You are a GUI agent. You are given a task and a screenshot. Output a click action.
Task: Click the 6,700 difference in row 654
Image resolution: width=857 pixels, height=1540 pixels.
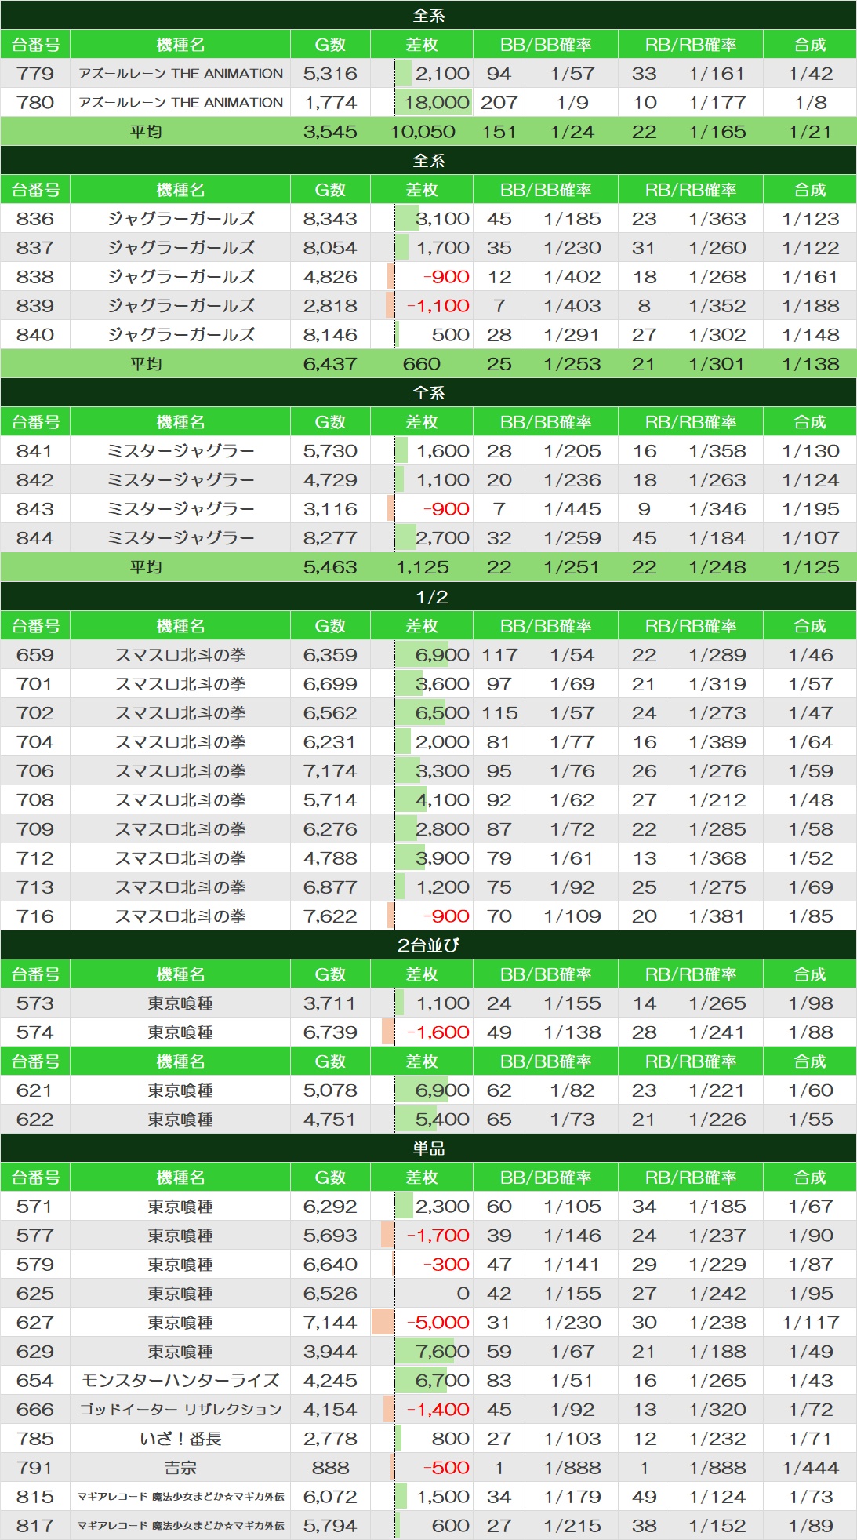[x=442, y=1381]
